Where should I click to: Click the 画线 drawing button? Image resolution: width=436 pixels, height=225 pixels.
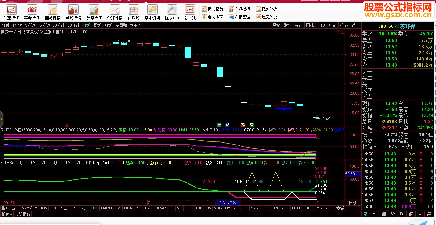click(x=310, y=25)
